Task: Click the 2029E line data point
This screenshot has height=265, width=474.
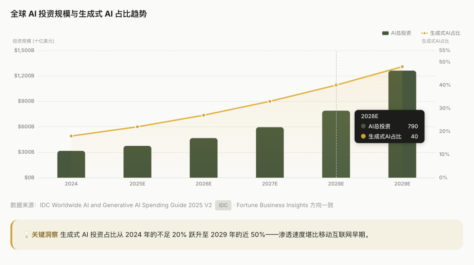Action: pos(402,67)
